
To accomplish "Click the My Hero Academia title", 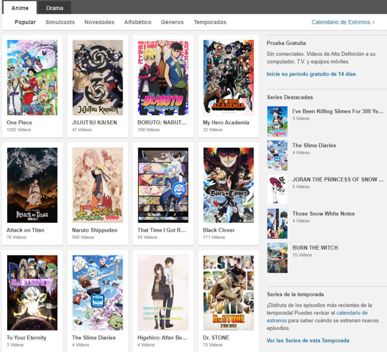I will (x=226, y=123).
